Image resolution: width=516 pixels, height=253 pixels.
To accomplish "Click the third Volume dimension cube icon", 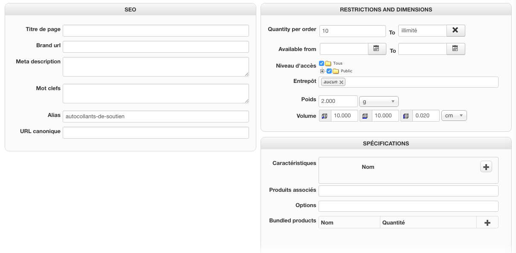I will (x=406, y=116).
